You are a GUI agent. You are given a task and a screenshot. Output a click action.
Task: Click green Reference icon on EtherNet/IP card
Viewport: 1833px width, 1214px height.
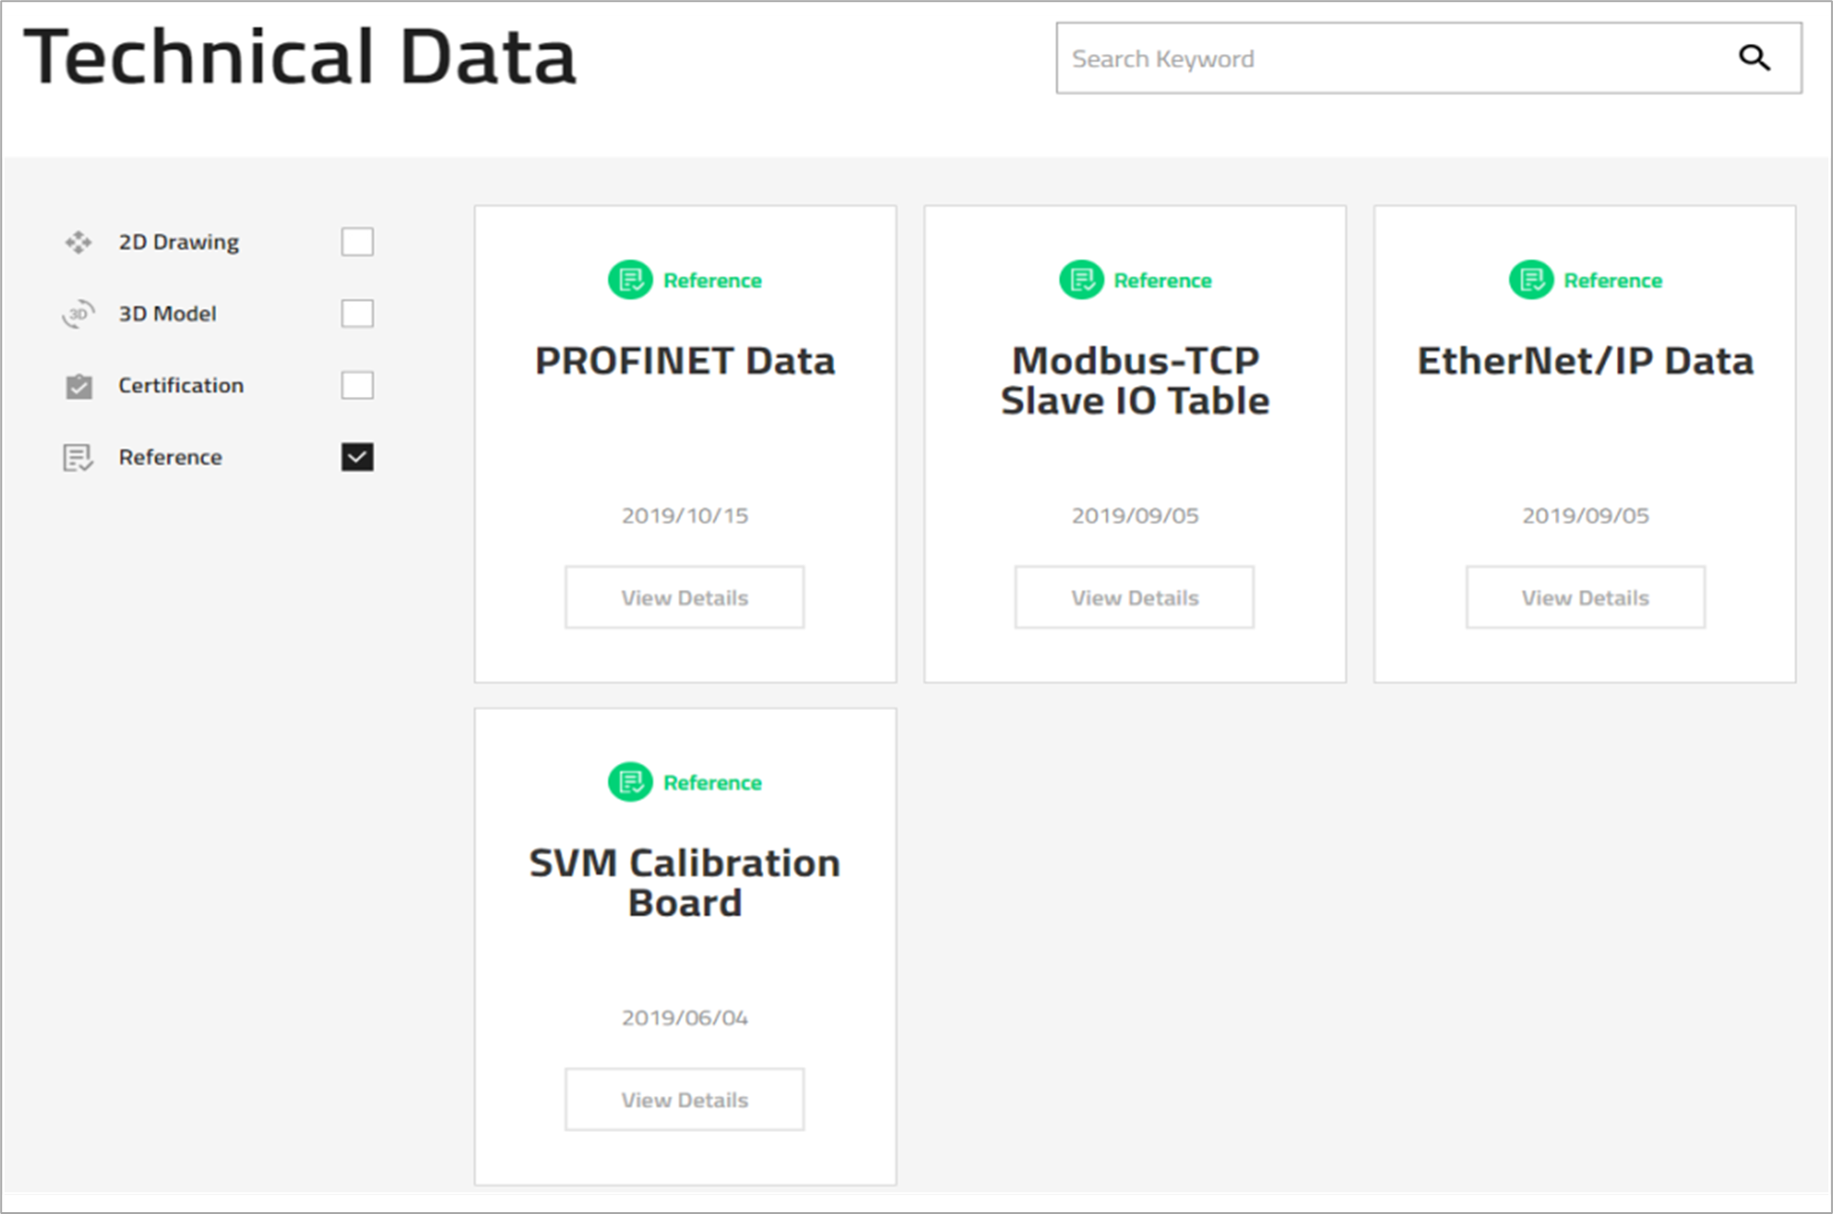[1531, 280]
